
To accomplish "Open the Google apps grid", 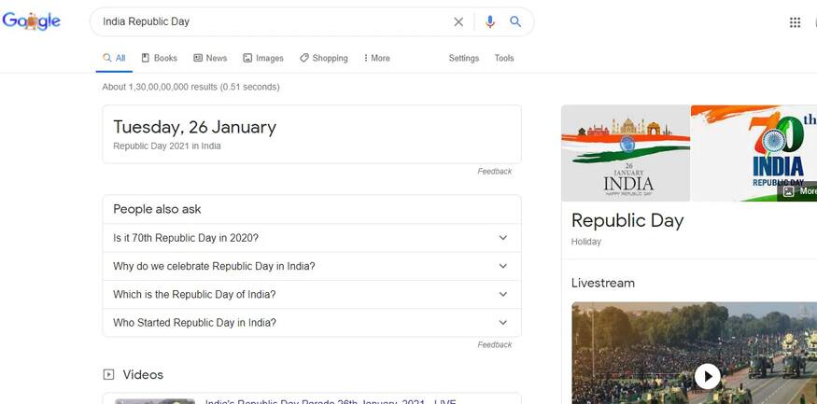I will (796, 22).
